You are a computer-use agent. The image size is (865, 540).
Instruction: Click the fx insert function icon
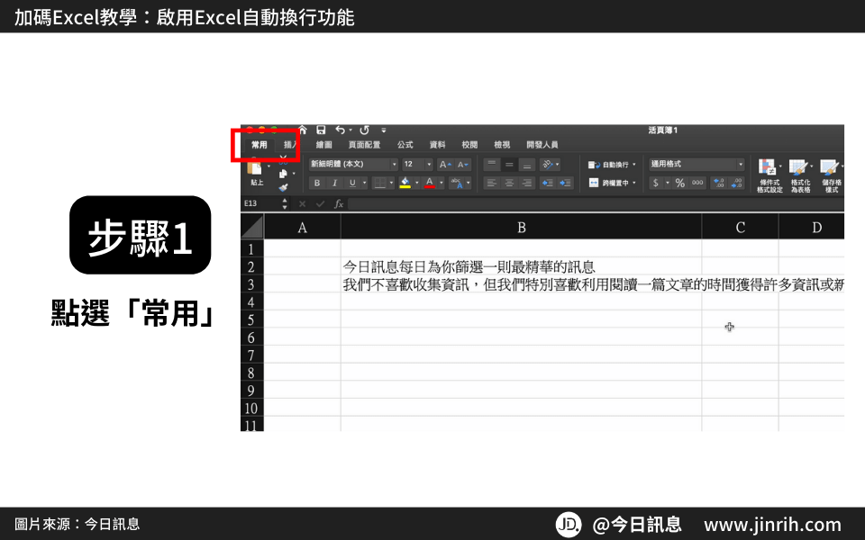pyautogui.click(x=339, y=204)
